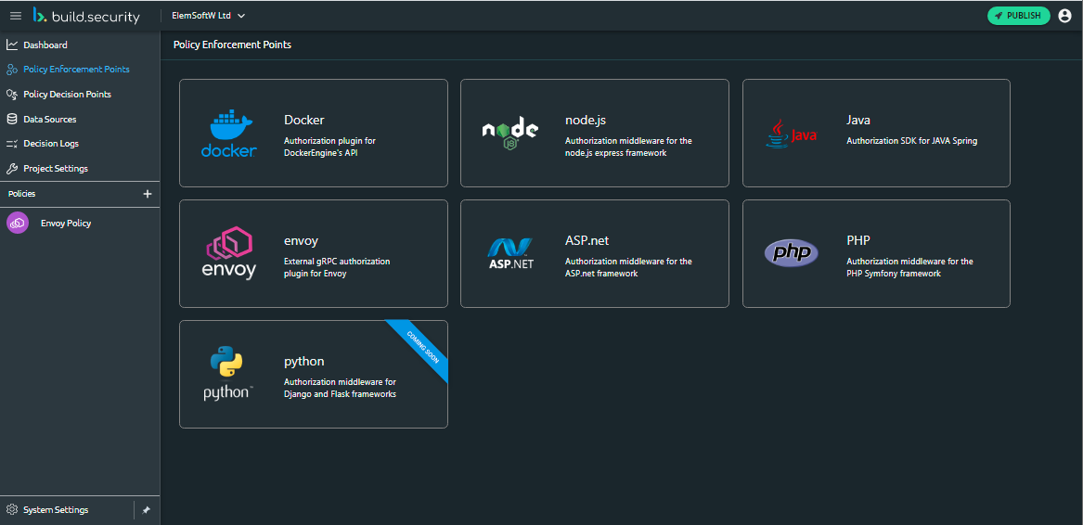The height and width of the screenshot is (525, 1083).
Task: Click "Authorization plugin for DockerEngine's API" text
Action: coord(329,147)
